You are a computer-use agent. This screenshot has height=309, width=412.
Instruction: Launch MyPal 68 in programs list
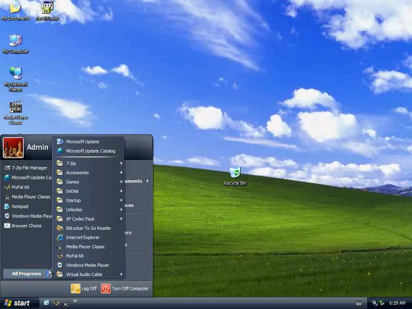[x=89, y=256]
